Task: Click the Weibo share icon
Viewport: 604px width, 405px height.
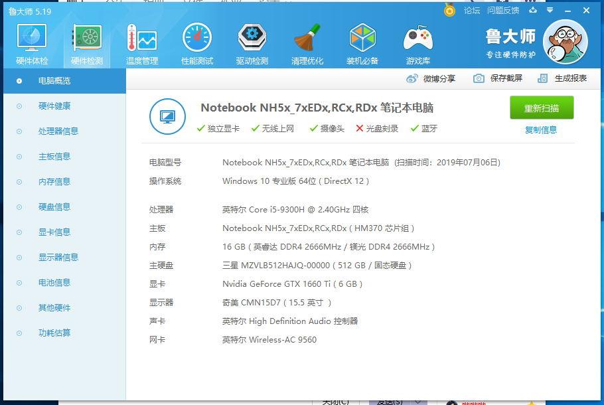Action: [412, 78]
